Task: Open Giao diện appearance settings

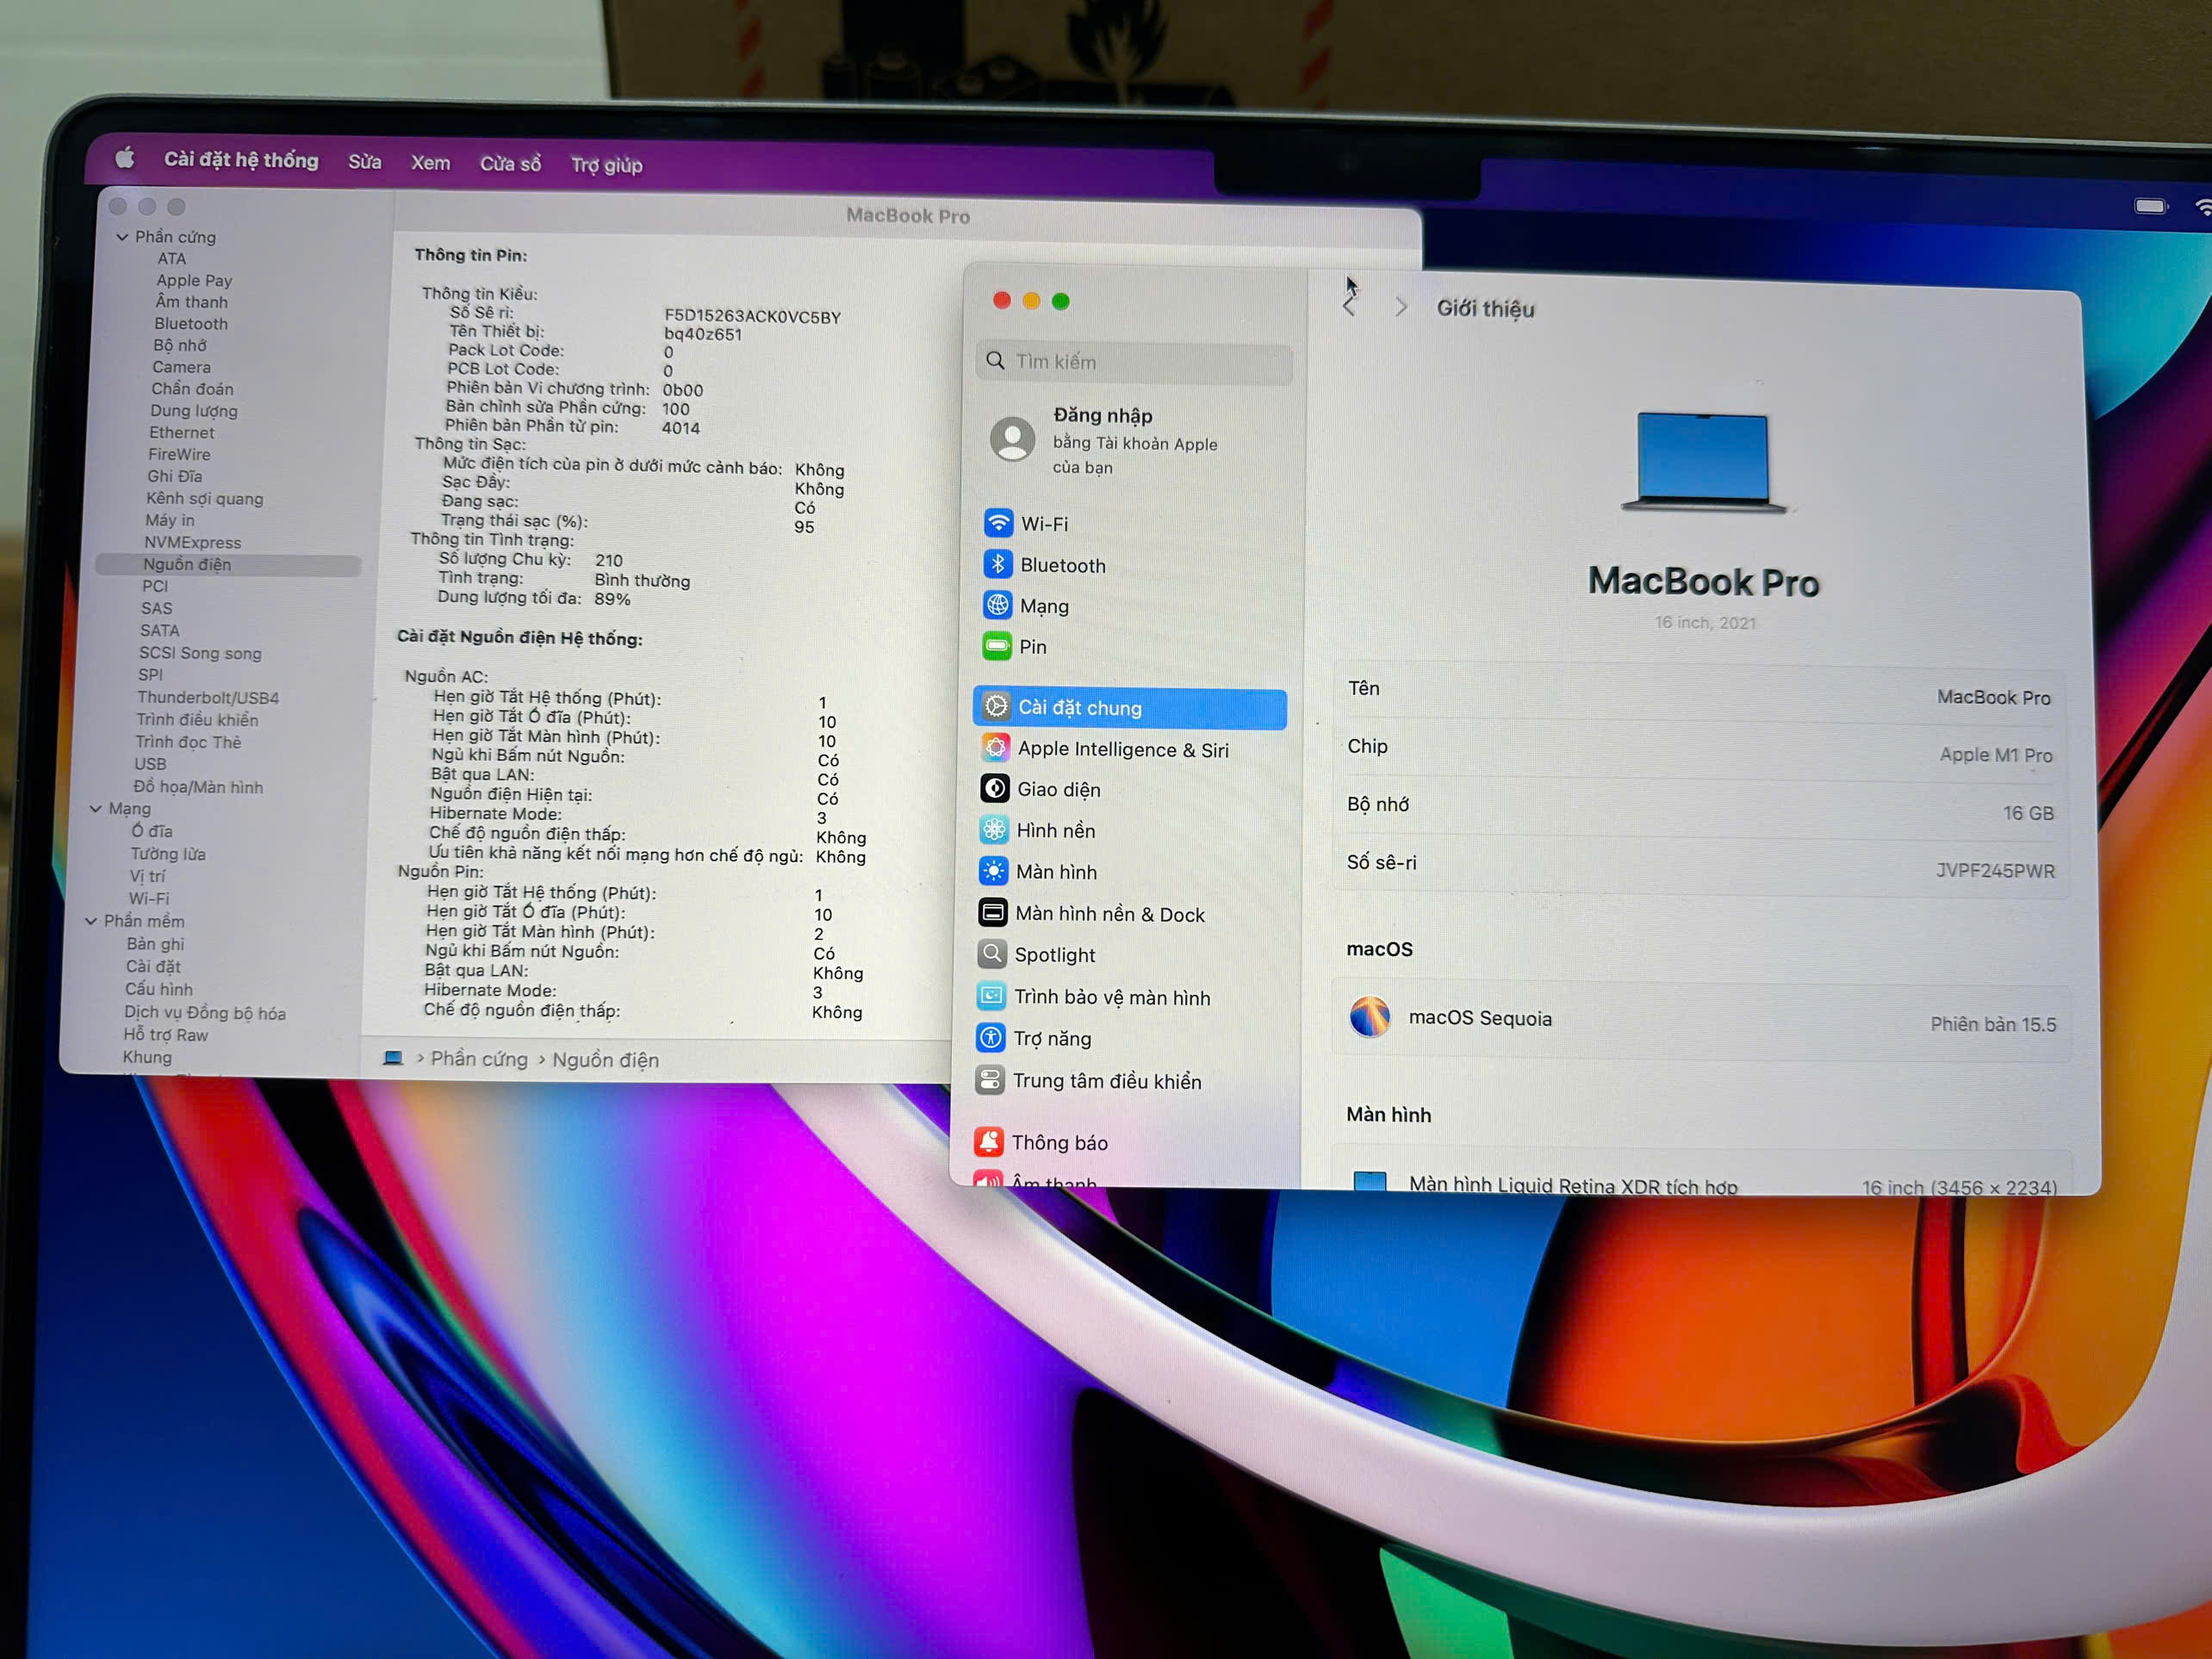Action: coord(1057,789)
